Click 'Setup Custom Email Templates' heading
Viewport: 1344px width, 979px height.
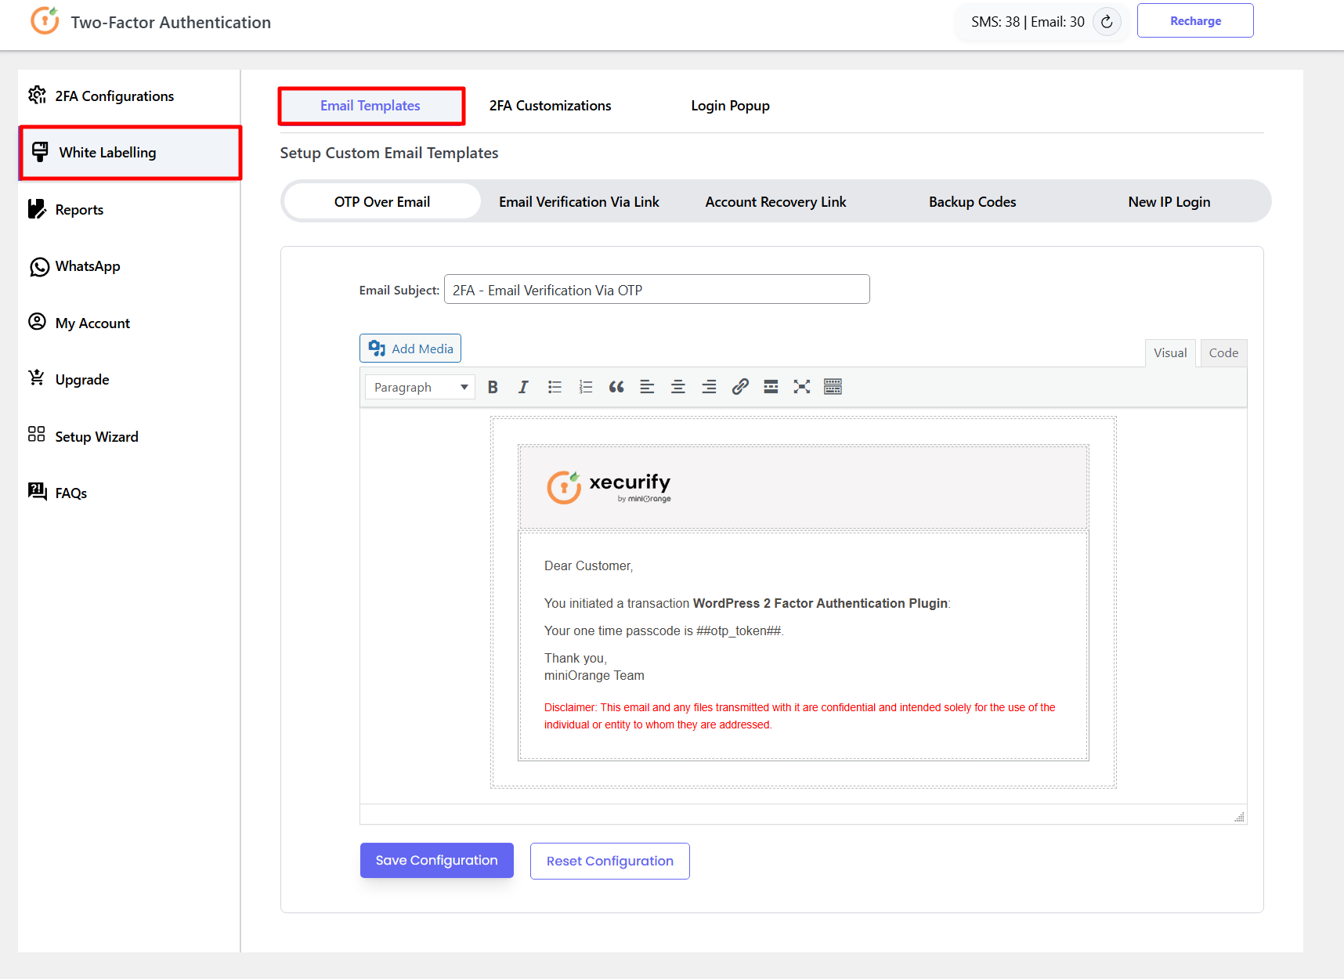point(389,153)
